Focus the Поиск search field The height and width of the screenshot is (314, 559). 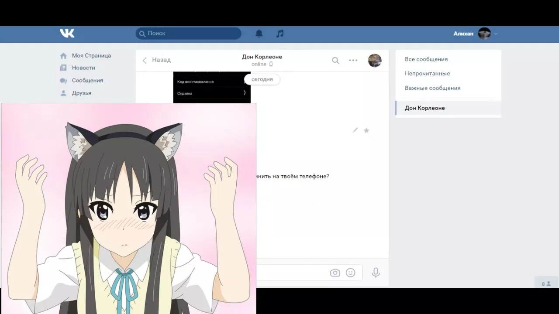[188, 34]
